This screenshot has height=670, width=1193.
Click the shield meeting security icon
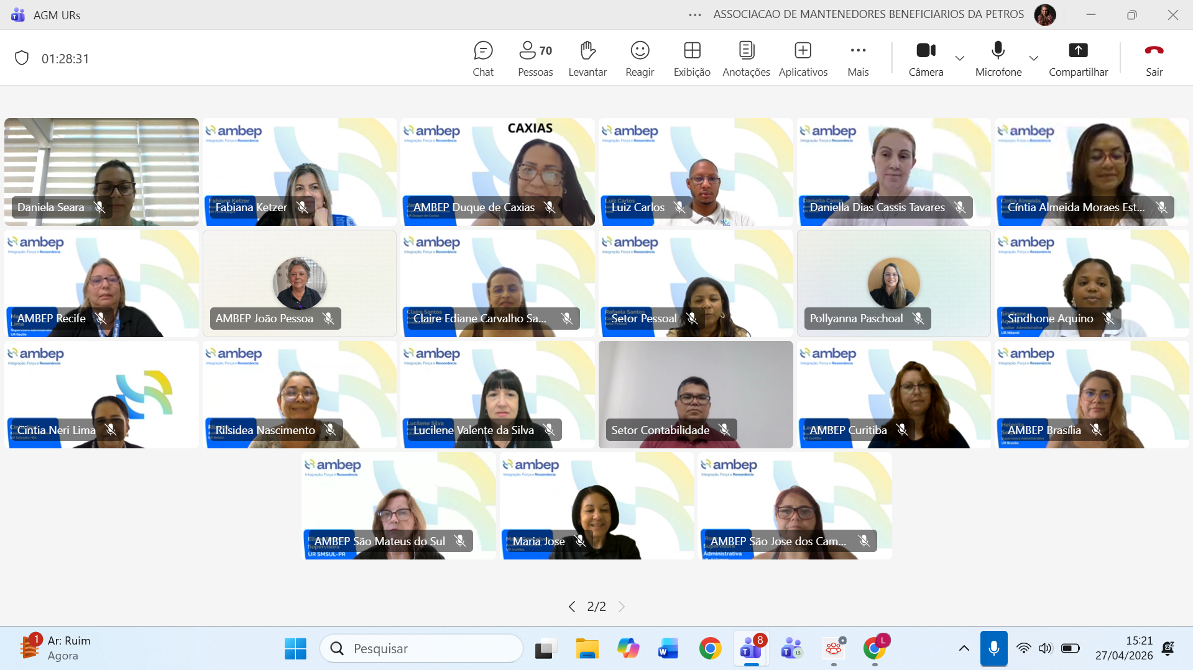(22, 58)
